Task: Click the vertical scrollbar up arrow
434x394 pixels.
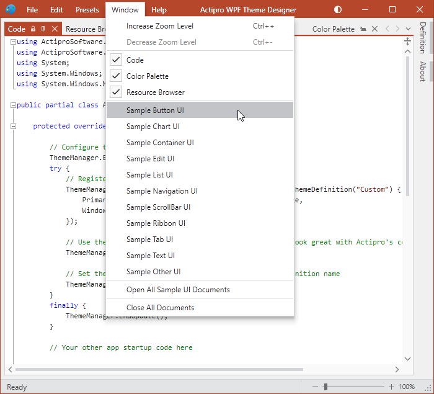Action: pos(407,51)
